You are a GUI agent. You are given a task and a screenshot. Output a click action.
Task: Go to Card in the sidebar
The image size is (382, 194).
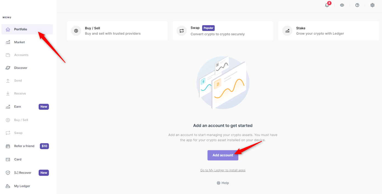[18, 159]
